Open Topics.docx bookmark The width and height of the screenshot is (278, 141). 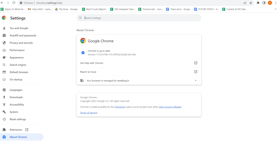tap(179, 9)
